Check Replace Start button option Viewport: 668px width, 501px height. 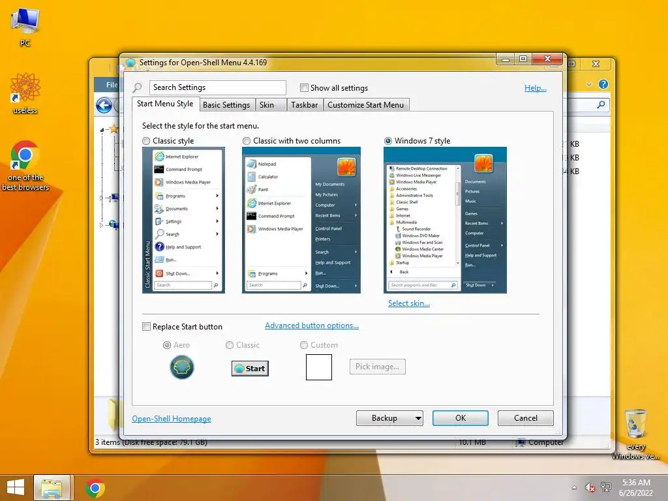pyautogui.click(x=146, y=327)
